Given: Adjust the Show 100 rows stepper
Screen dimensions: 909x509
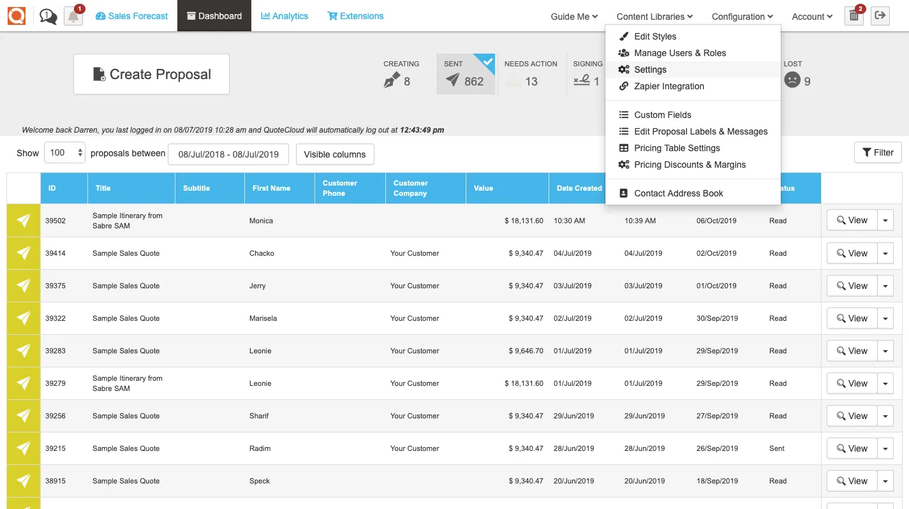Looking at the screenshot, I should point(64,152).
